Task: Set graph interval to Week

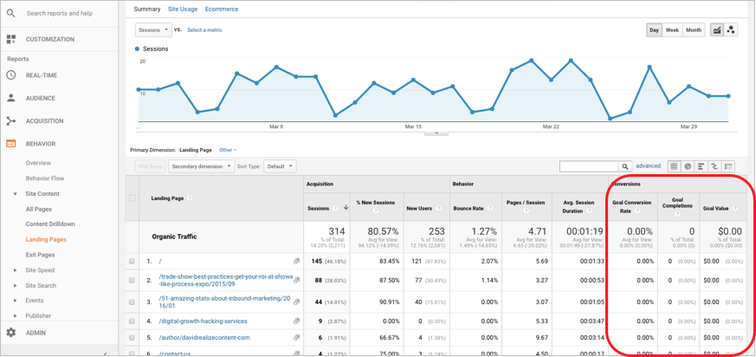Action: coord(672,30)
